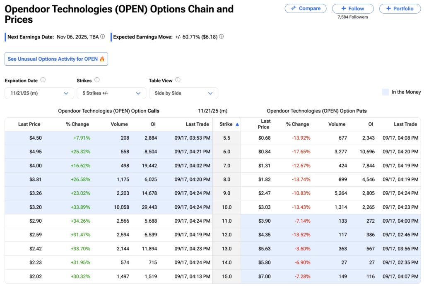Open the Expiration Date dropdown
424x288 pixels.
39,93
